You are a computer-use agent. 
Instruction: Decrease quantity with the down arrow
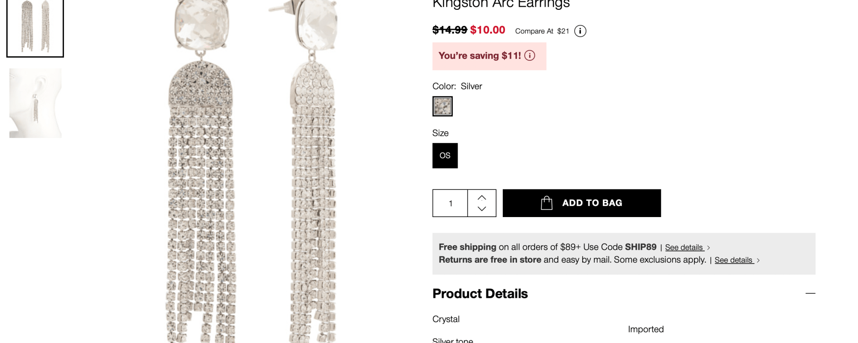482,209
